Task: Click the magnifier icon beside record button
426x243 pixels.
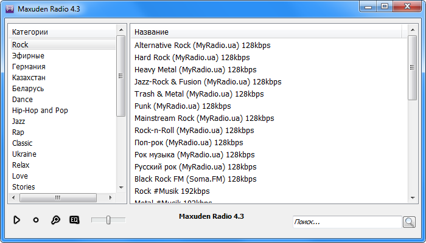Action: click(55, 220)
